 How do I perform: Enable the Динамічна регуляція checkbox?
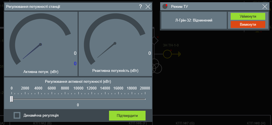pyautogui.click(x=17, y=115)
